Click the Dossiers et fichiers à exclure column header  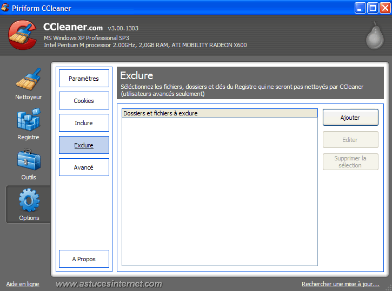point(220,113)
